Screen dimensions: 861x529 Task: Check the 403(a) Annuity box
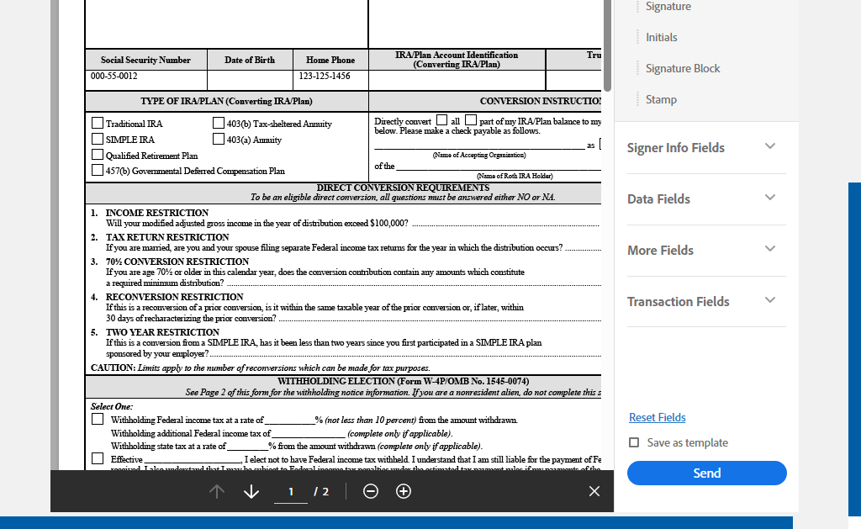pyautogui.click(x=219, y=139)
